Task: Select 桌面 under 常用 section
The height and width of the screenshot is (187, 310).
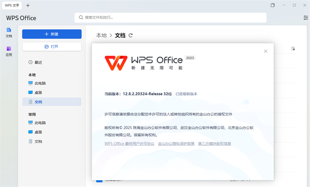Action: click(x=52, y=132)
